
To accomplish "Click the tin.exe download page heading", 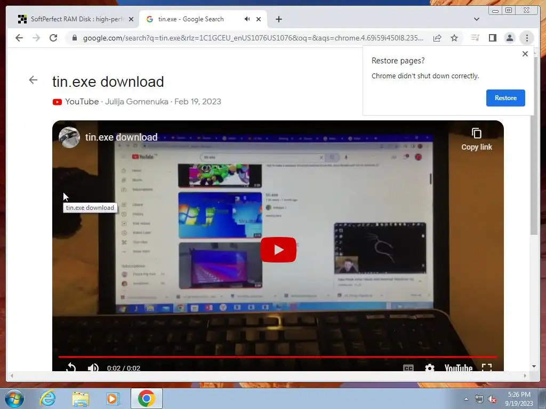I will [x=108, y=81].
